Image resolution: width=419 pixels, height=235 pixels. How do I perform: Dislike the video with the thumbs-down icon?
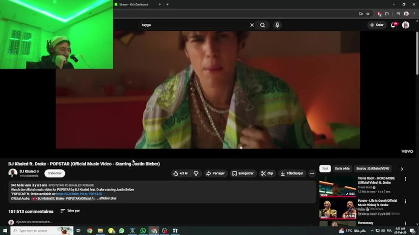click(x=196, y=173)
